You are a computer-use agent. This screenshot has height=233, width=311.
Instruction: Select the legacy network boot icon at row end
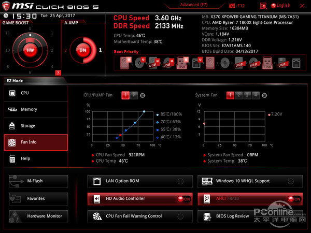pyautogui.click(x=296, y=63)
